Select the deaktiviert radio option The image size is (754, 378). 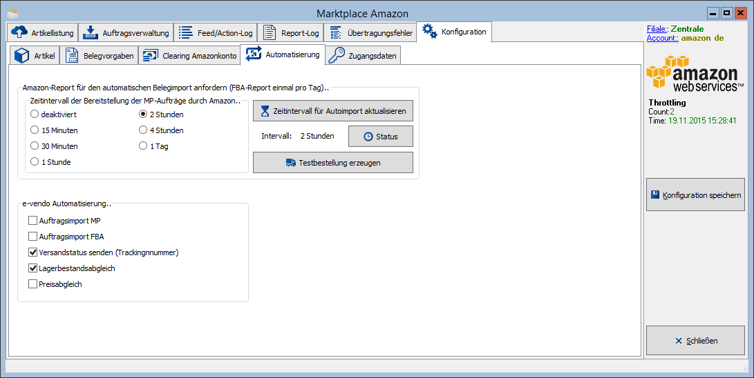[x=35, y=115]
